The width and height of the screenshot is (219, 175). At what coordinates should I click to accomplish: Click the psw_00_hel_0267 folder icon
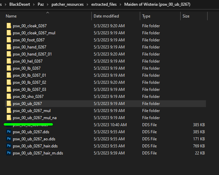coord(9,61)
